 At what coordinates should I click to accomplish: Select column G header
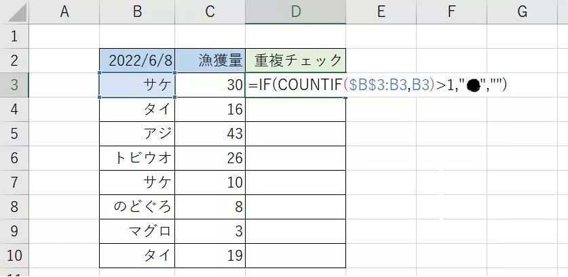[523, 11]
